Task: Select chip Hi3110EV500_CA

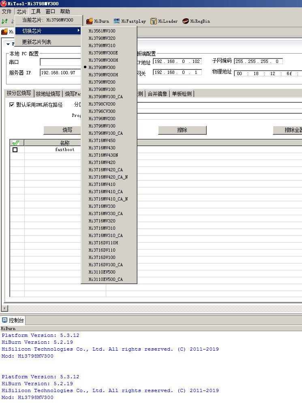Action: tap(109, 279)
